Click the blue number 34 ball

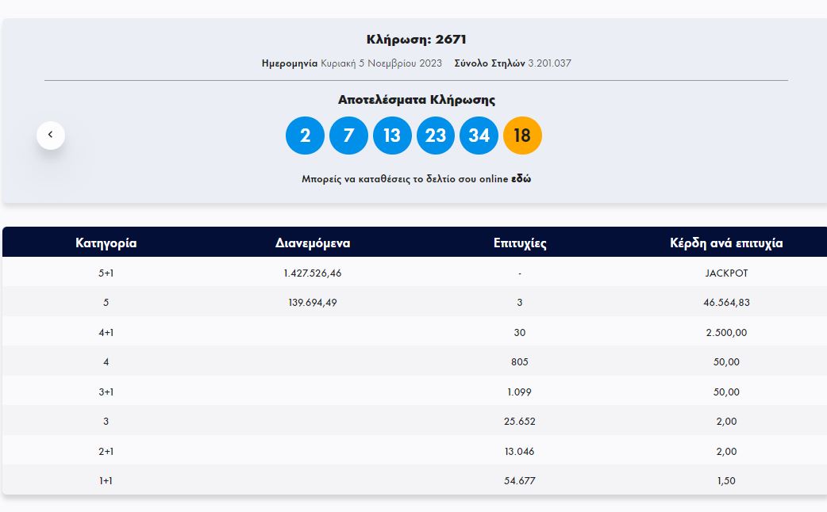pos(479,136)
